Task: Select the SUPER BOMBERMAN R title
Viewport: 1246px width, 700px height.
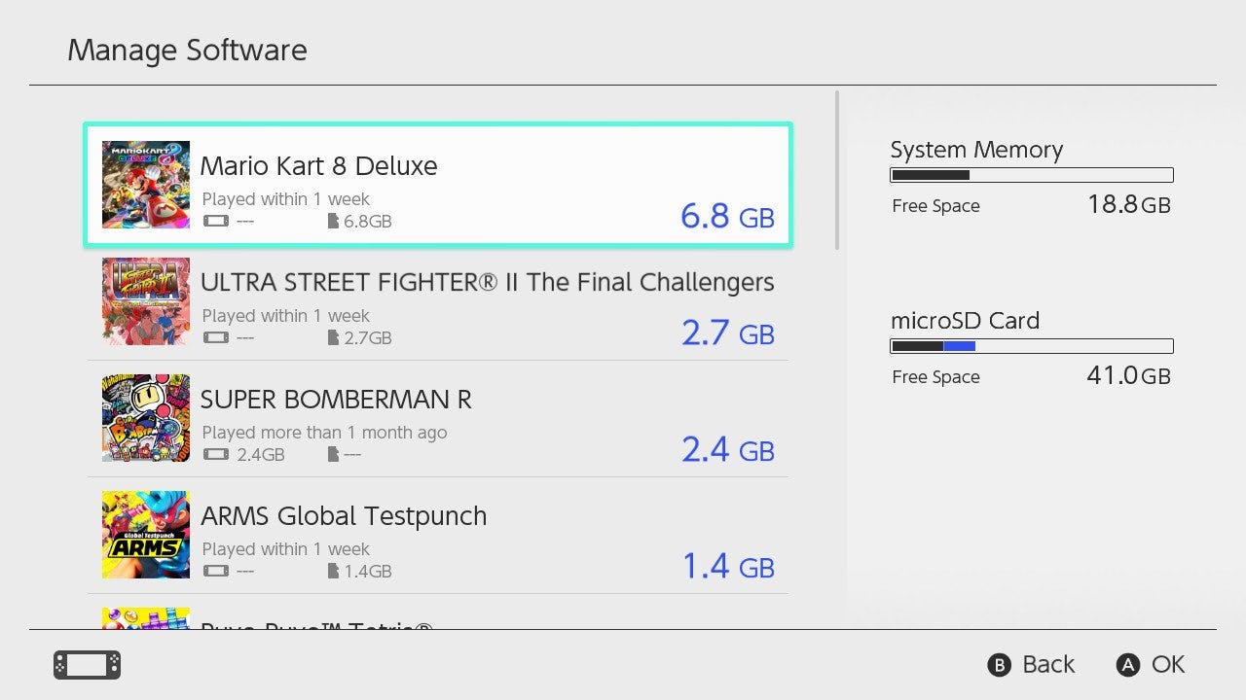Action: coord(336,400)
